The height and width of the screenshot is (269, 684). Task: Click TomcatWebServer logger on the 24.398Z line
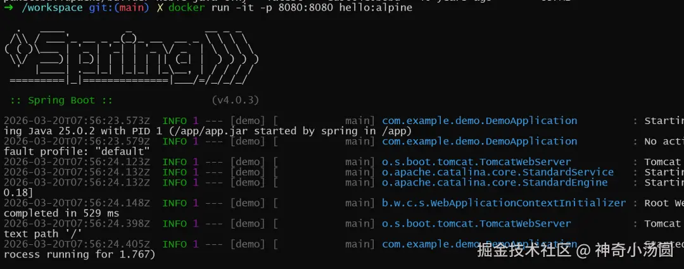476,223
